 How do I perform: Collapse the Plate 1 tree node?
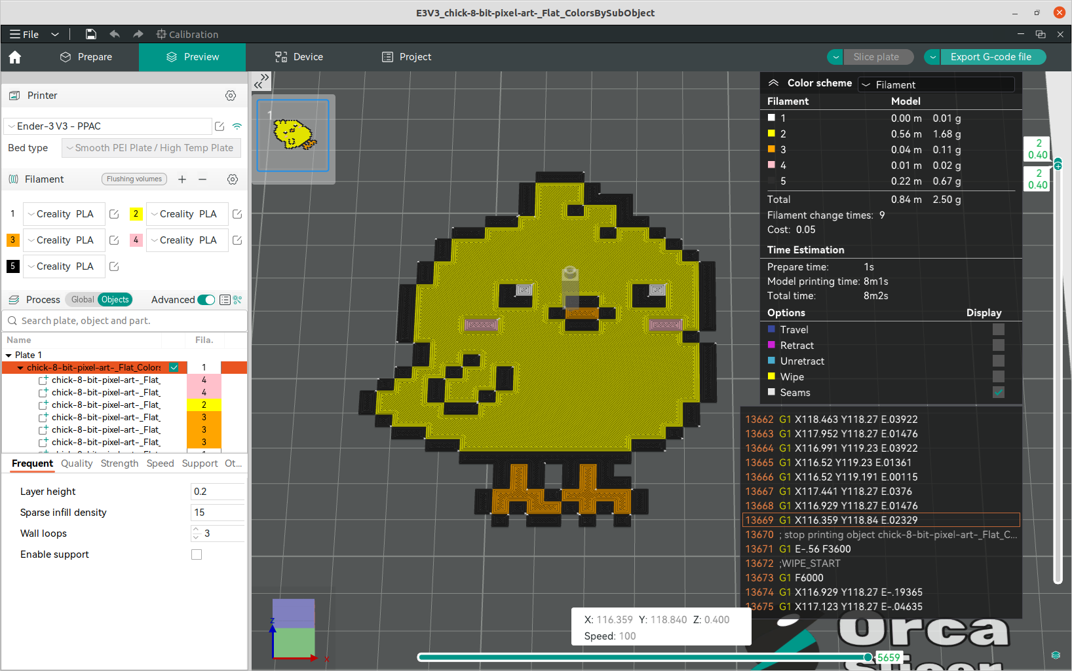pos(9,355)
